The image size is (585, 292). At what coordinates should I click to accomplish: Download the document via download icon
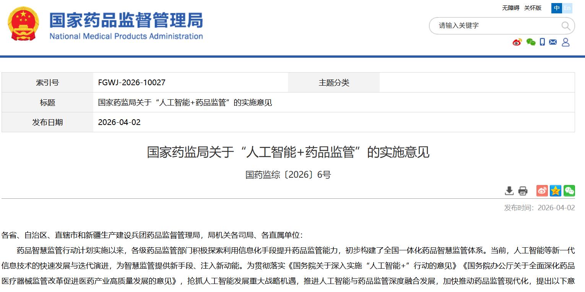[x=509, y=191]
